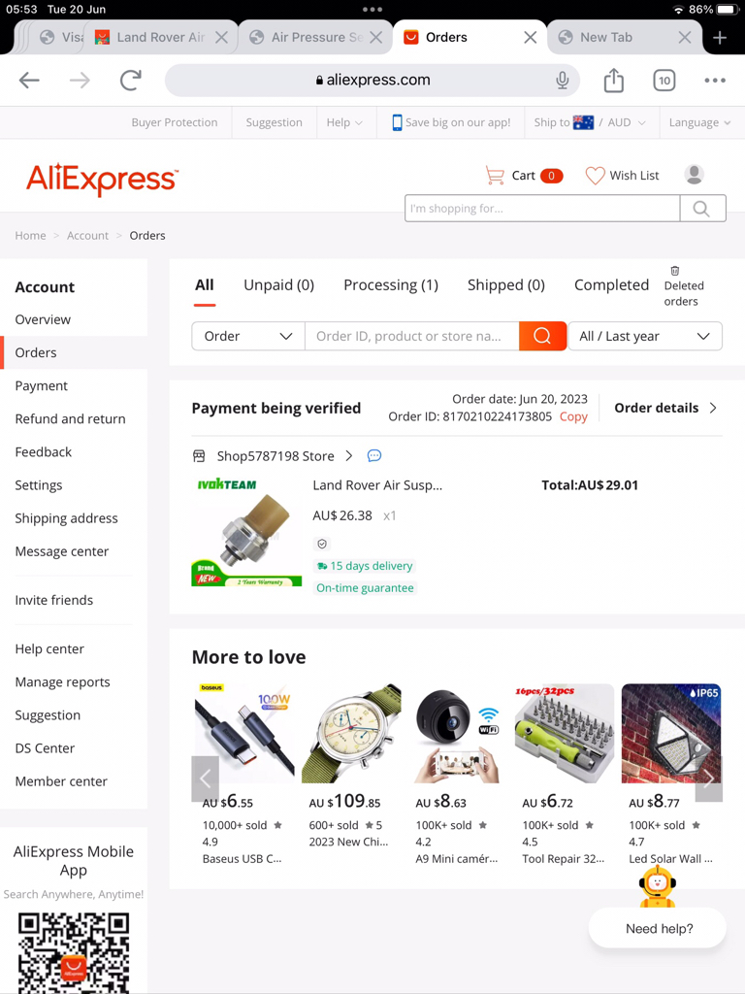
Task: Open the Wish List heart icon
Action: 595,175
